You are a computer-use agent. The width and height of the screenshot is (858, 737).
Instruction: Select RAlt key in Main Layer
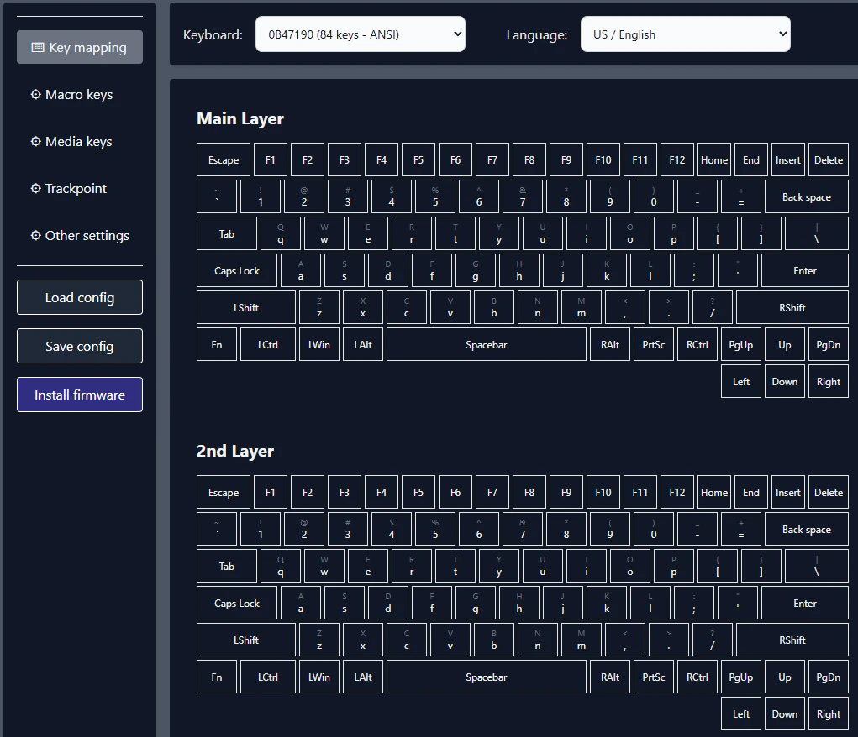[x=610, y=344]
